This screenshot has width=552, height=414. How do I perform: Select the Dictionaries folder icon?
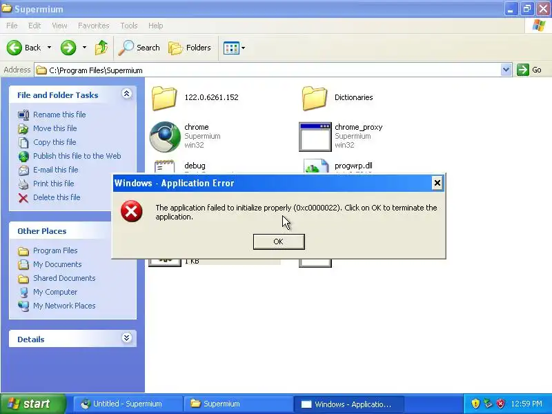(x=315, y=98)
